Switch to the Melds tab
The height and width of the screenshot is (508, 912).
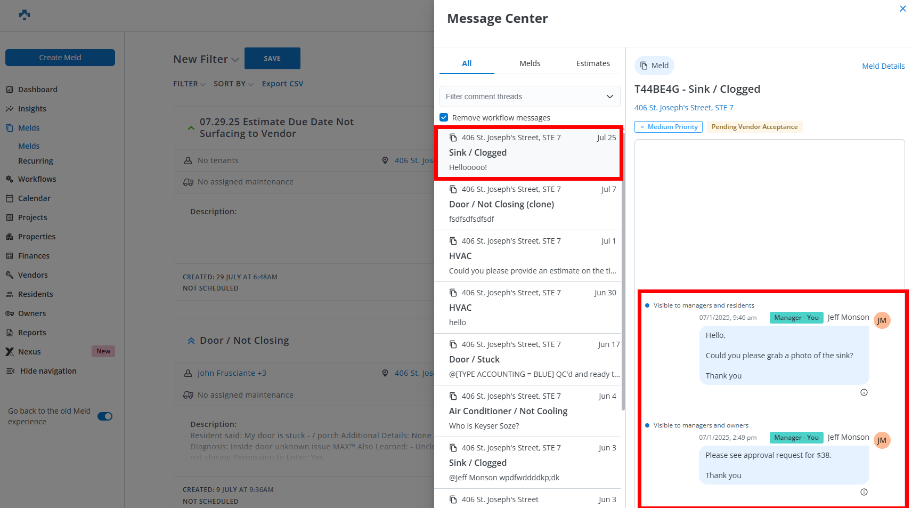coord(530,63)
